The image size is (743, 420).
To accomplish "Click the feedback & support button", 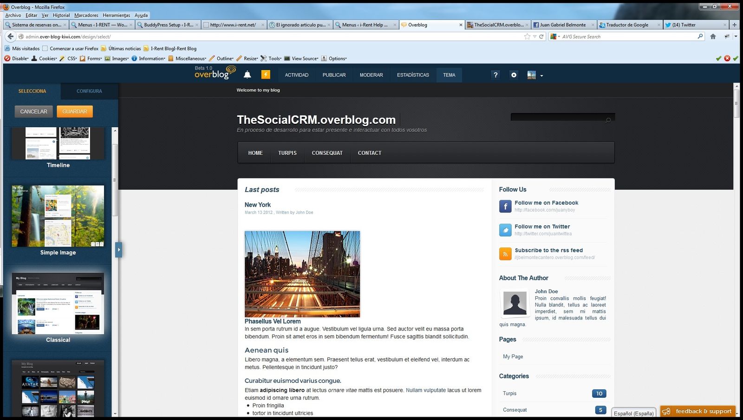I will (x=698, y=411).
